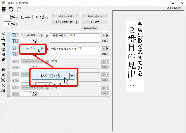Viewport: 186px width, 133px height.
Task: Choose 半 width for 2番目の見出し line
Action: click(14, 41)
